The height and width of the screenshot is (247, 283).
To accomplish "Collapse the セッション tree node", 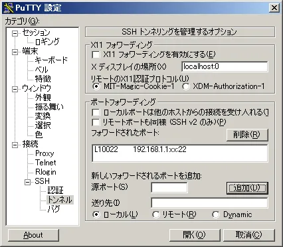I will [x=15, y=33].
